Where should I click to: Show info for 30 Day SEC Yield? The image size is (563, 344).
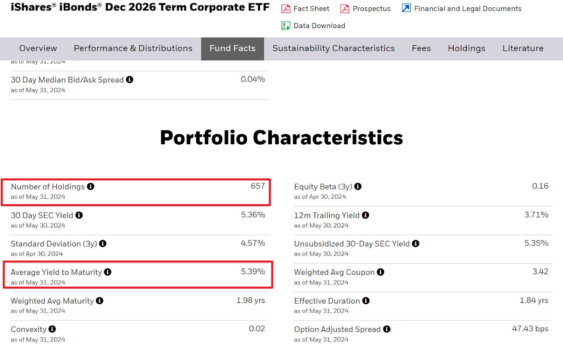pyautogui.click(x=79, y=215)
